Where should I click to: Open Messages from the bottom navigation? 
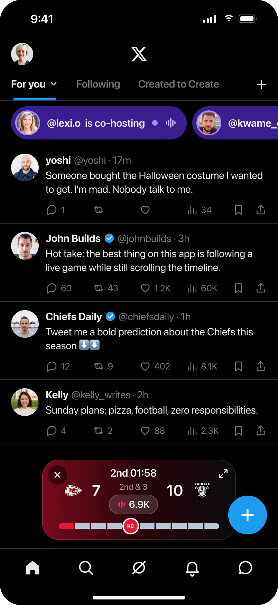tap(245, 568)
